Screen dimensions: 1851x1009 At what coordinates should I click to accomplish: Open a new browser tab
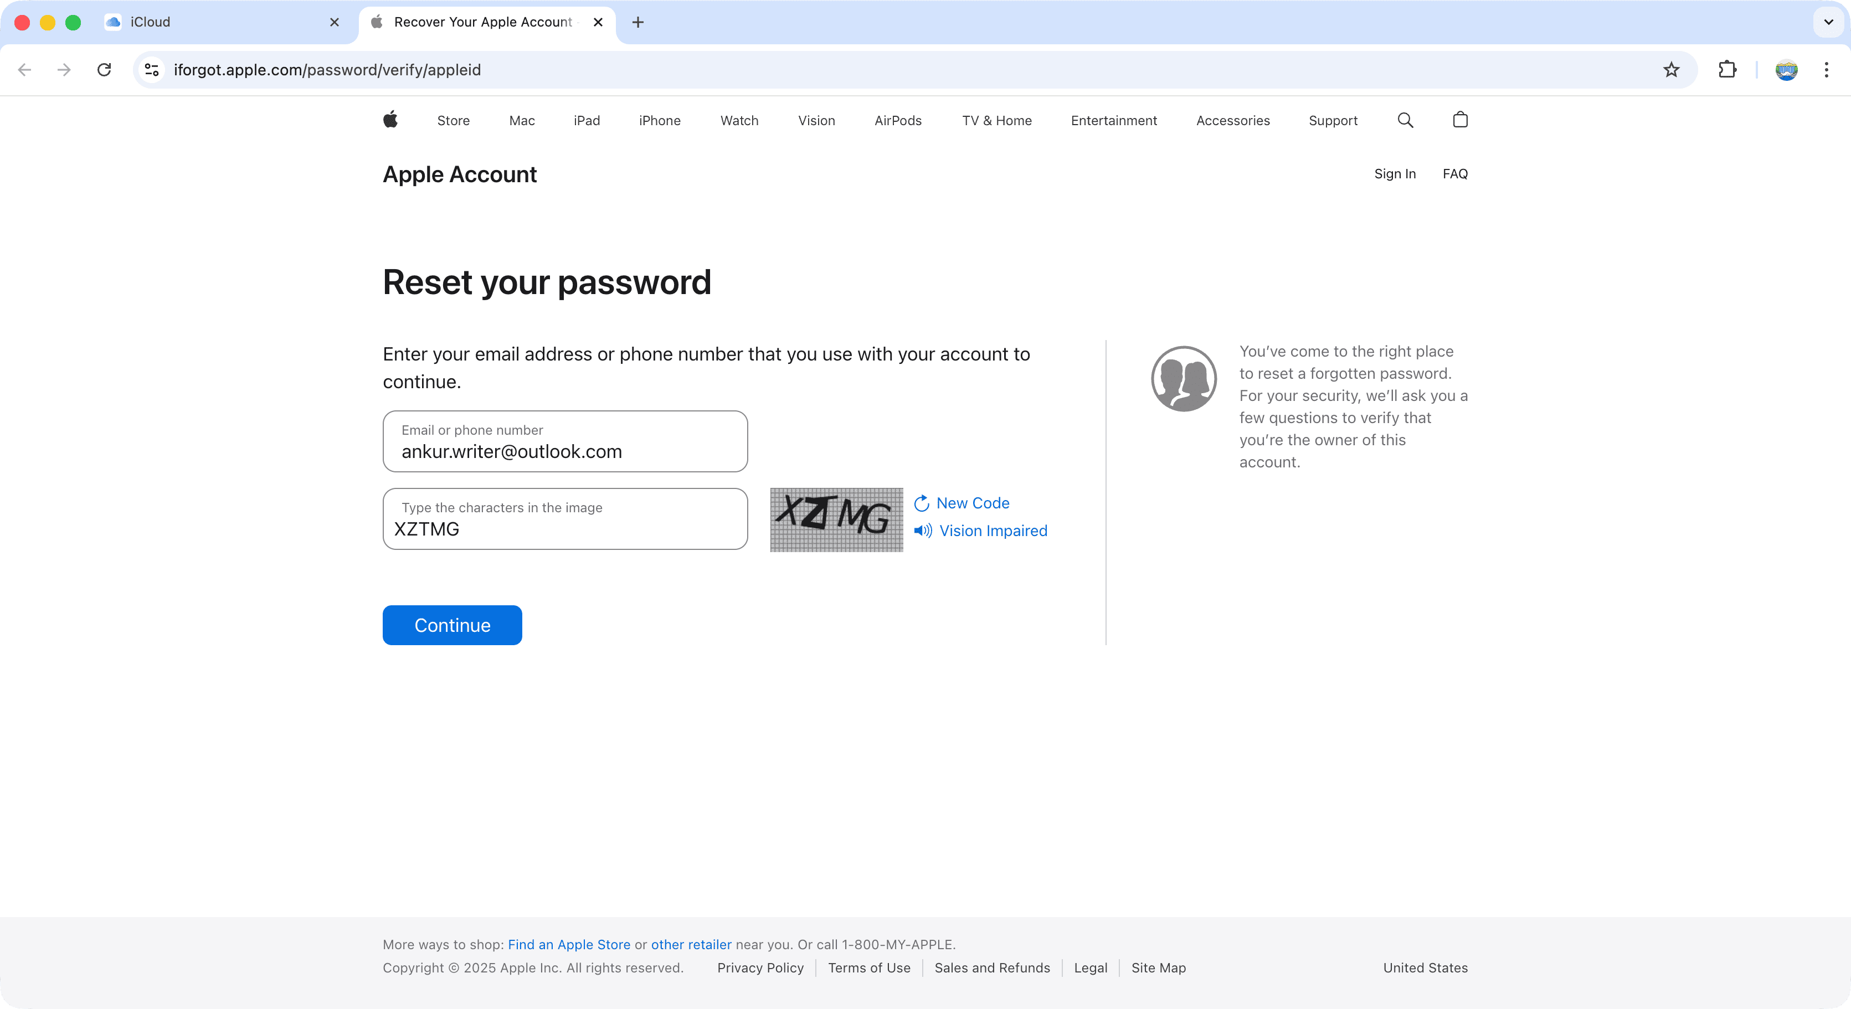(637, 22)
